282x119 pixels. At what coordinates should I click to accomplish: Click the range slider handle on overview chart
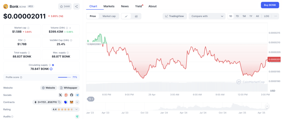click(x=267, y=106)
